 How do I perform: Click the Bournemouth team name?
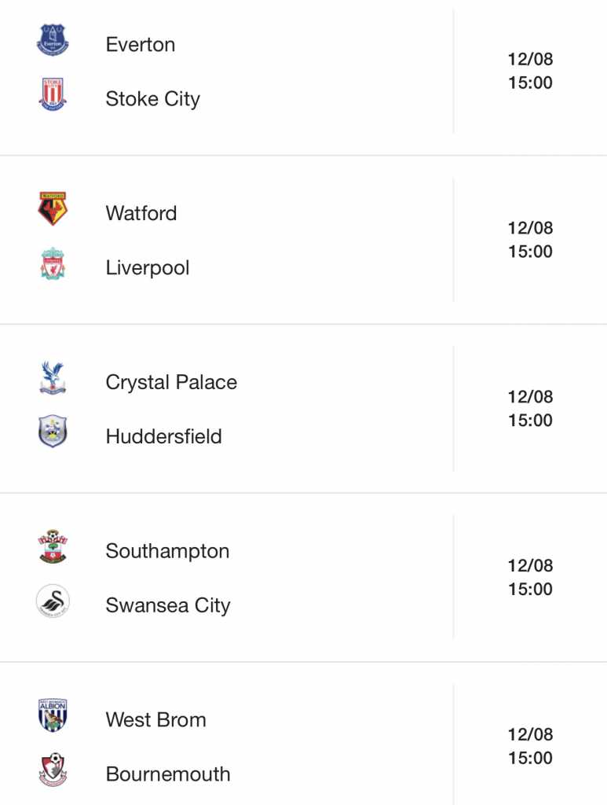(168, 774)
